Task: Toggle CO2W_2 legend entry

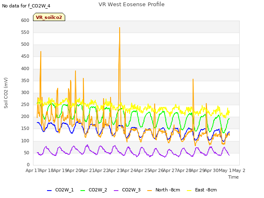Action: point(94,190)
